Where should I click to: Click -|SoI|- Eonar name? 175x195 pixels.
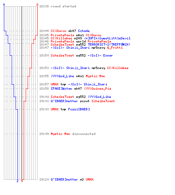(100, 55)
